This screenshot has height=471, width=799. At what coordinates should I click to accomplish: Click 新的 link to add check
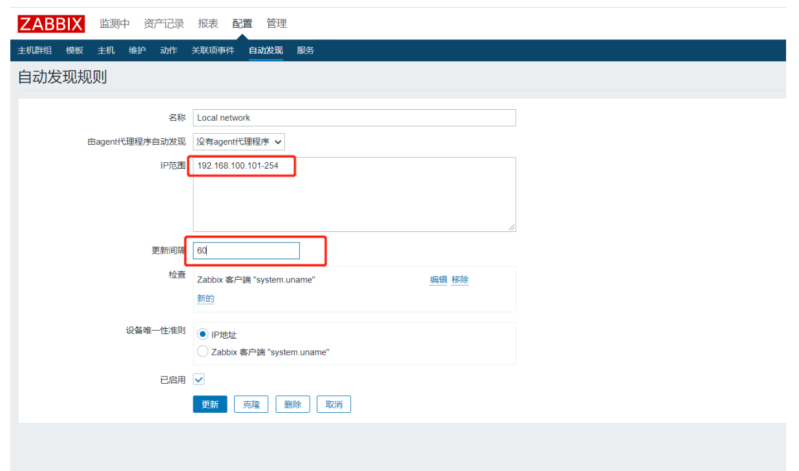pos(206,298)
